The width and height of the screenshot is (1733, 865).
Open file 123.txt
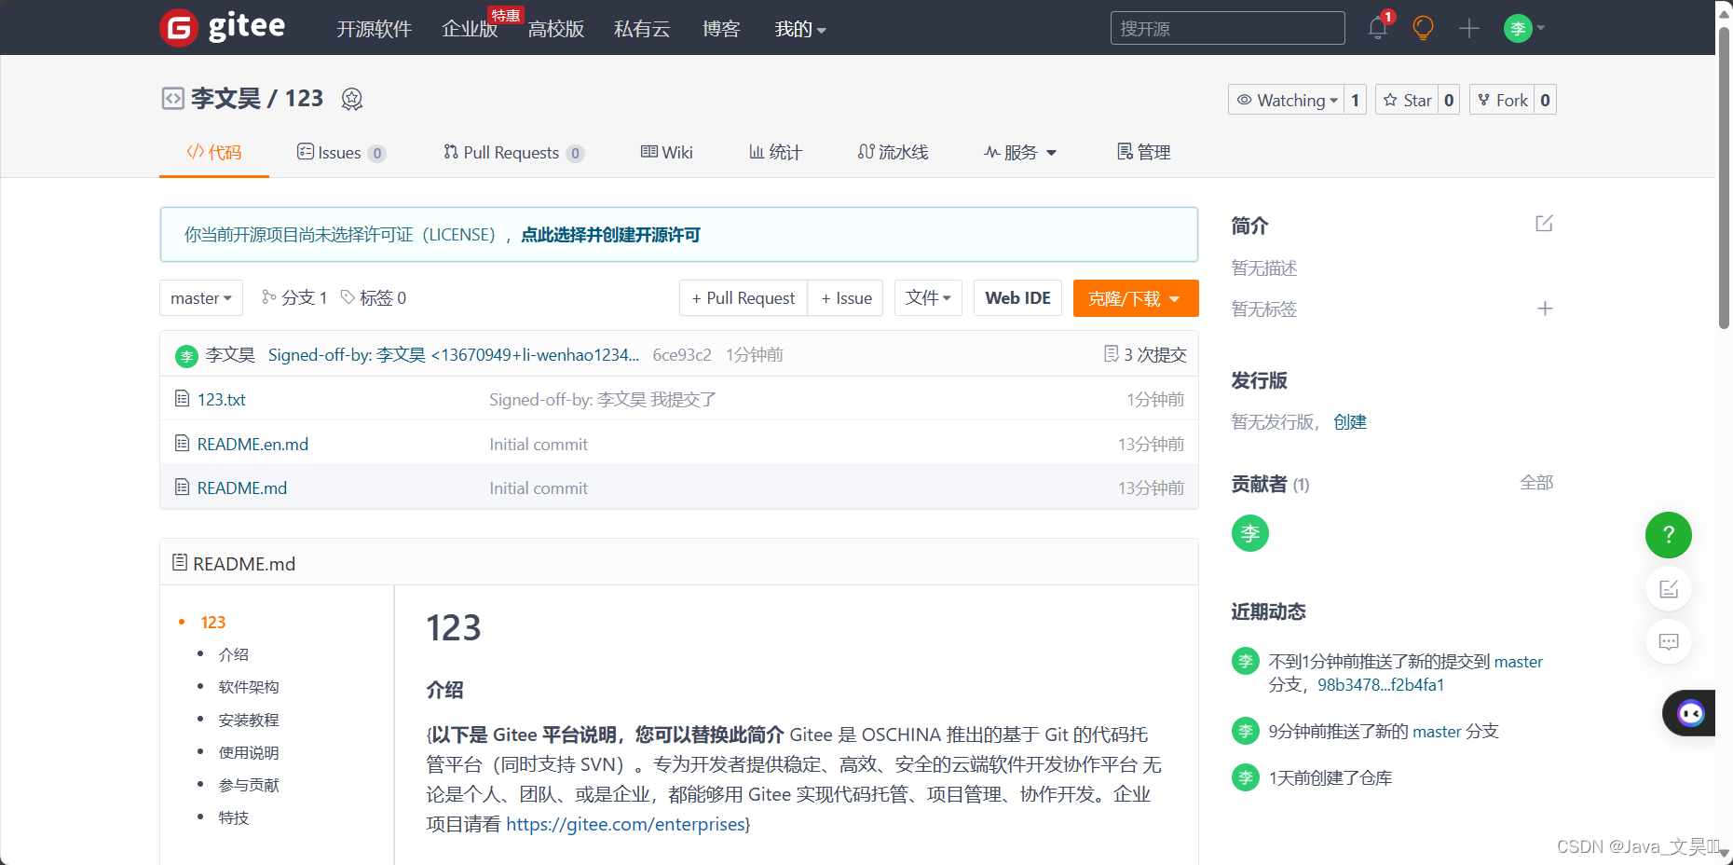coord(222,399)
